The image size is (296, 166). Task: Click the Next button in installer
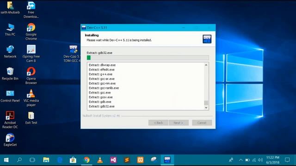coord(179,123)
